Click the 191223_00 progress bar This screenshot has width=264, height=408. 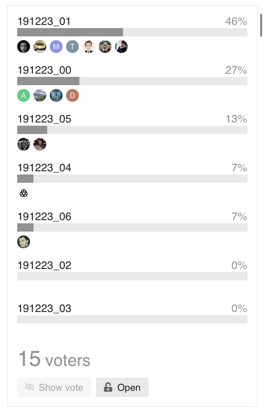132,81
